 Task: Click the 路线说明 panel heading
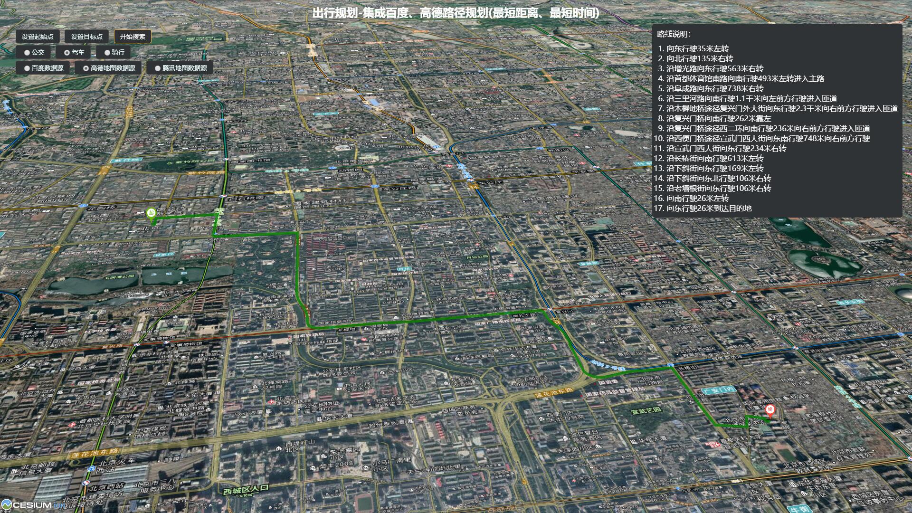pos(674,34)
